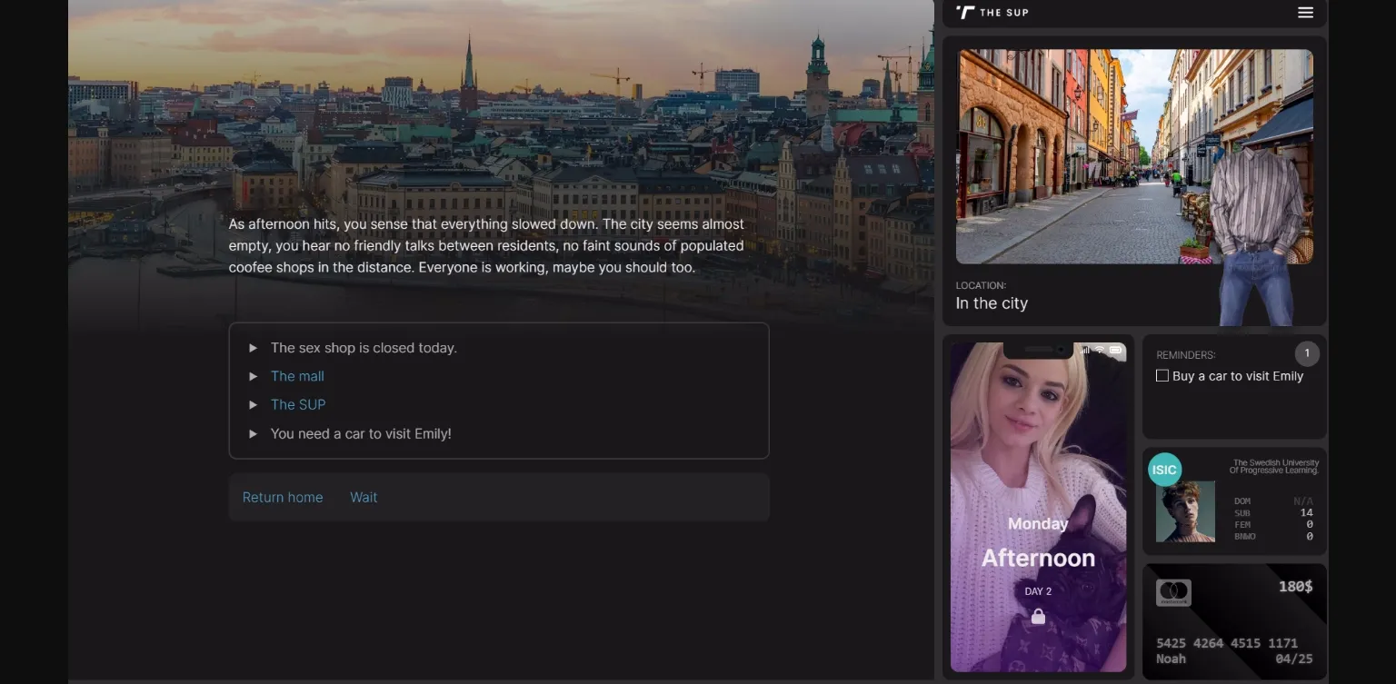Click the SUB stat value of 14
The image size is (1396, 684).
[1307, 512]
